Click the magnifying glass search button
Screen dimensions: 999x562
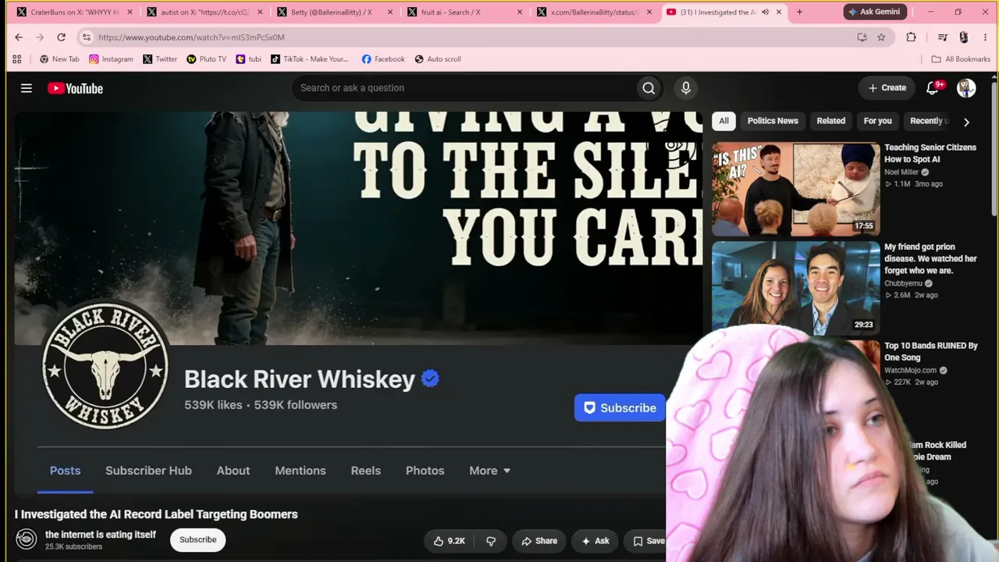pos(649,88)
